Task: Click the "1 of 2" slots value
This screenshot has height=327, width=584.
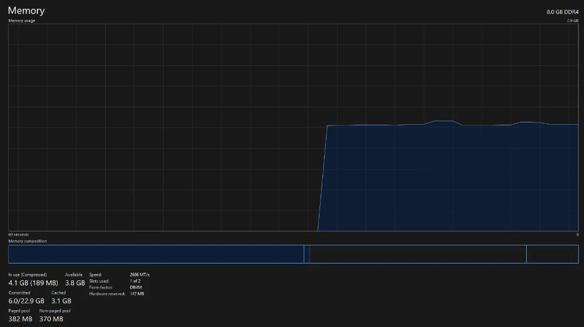Action: tap(135, 281)
